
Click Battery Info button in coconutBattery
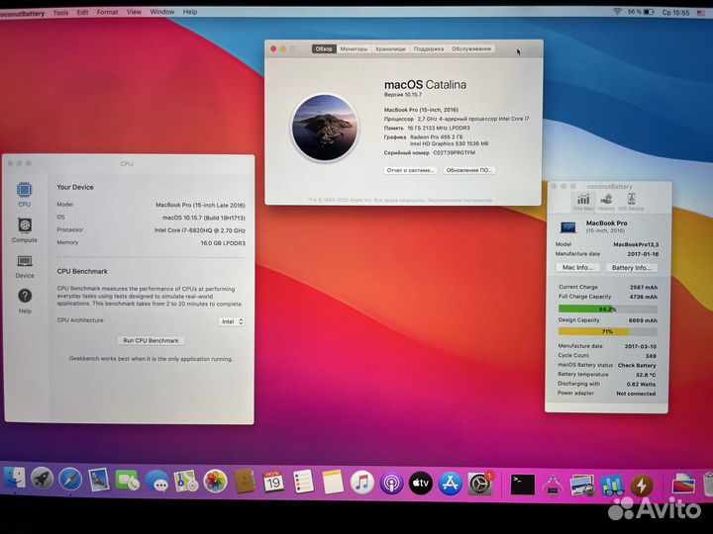pos(632,267)
